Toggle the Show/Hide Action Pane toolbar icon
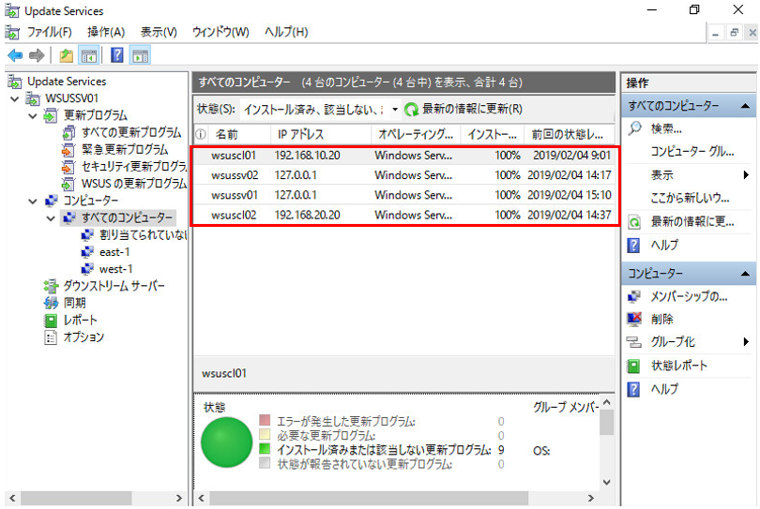Viewport: 760px width, 509px height. pos(141,56)
